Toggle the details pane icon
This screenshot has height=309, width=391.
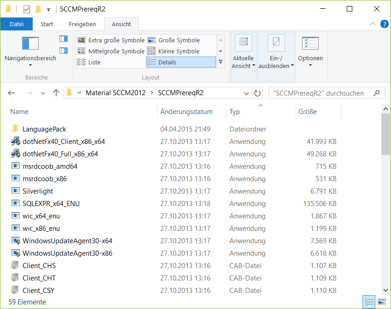(x=64, y=51)
